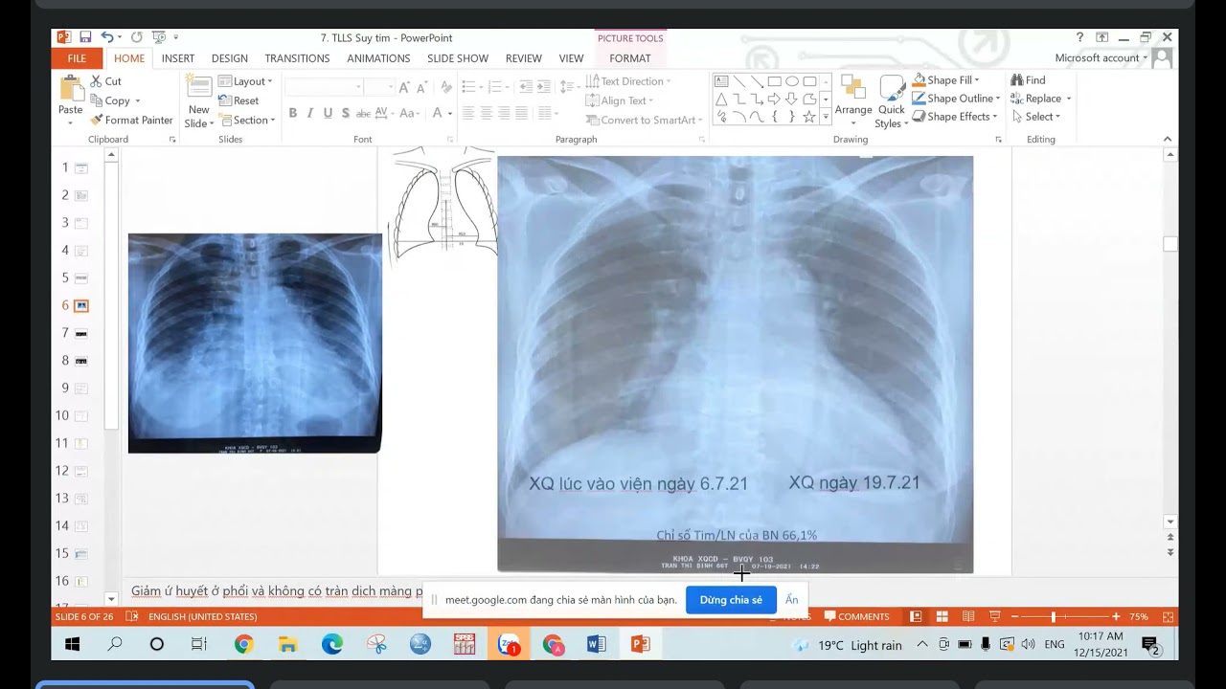The image size is (1226, 689).
Task: Open the notification center icon
Action: pos(1150,645)
